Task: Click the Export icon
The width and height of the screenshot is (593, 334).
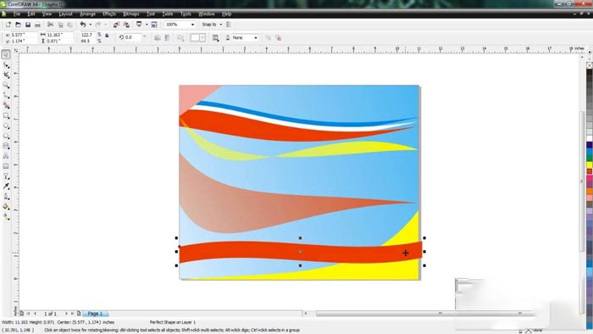Action: [126, 25]
